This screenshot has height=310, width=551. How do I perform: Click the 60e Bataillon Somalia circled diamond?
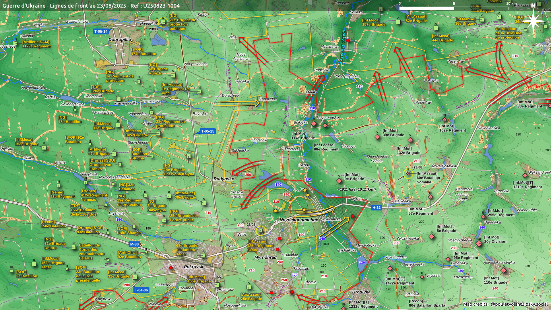pyautogui.click(x=408, y=173)
